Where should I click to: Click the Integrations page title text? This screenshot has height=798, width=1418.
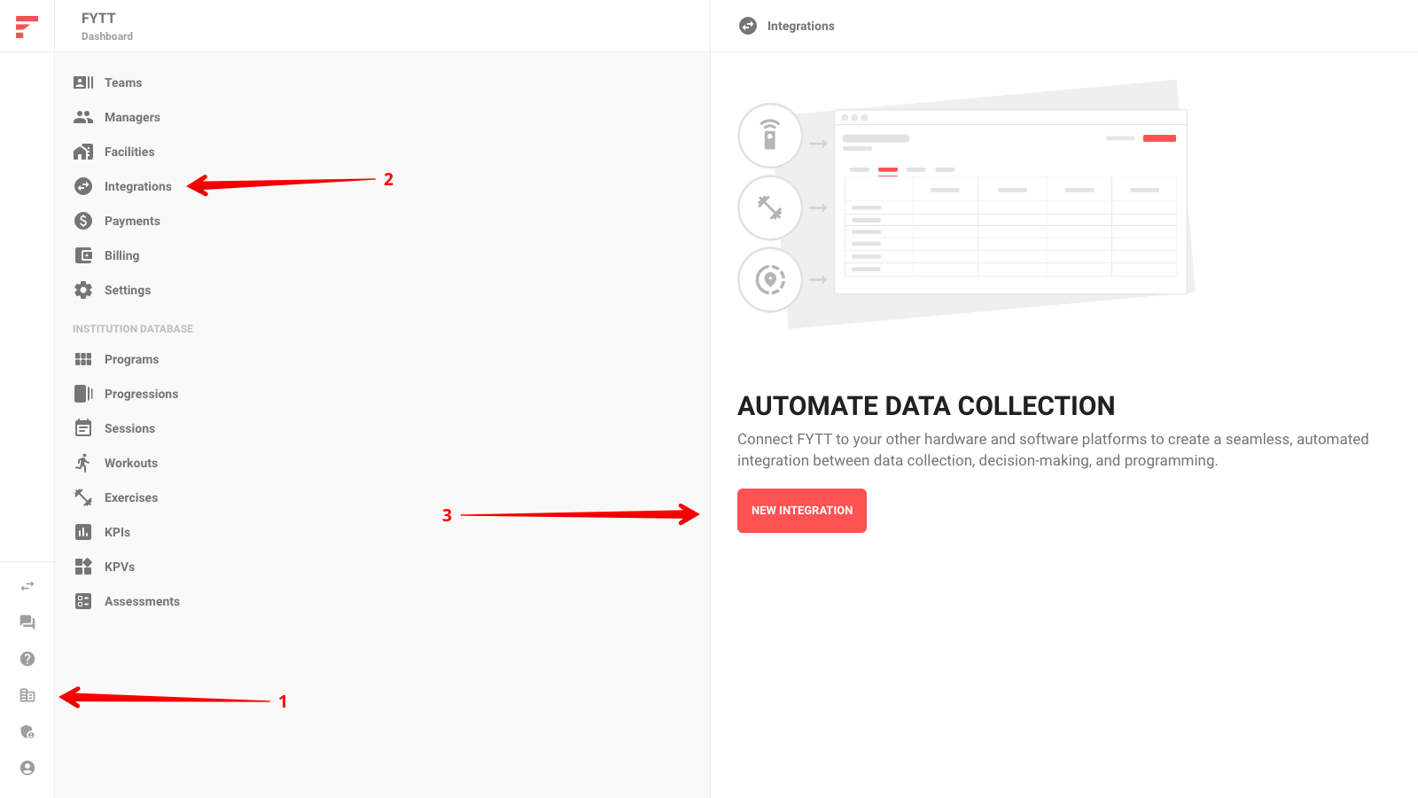(x=801, y=26)
